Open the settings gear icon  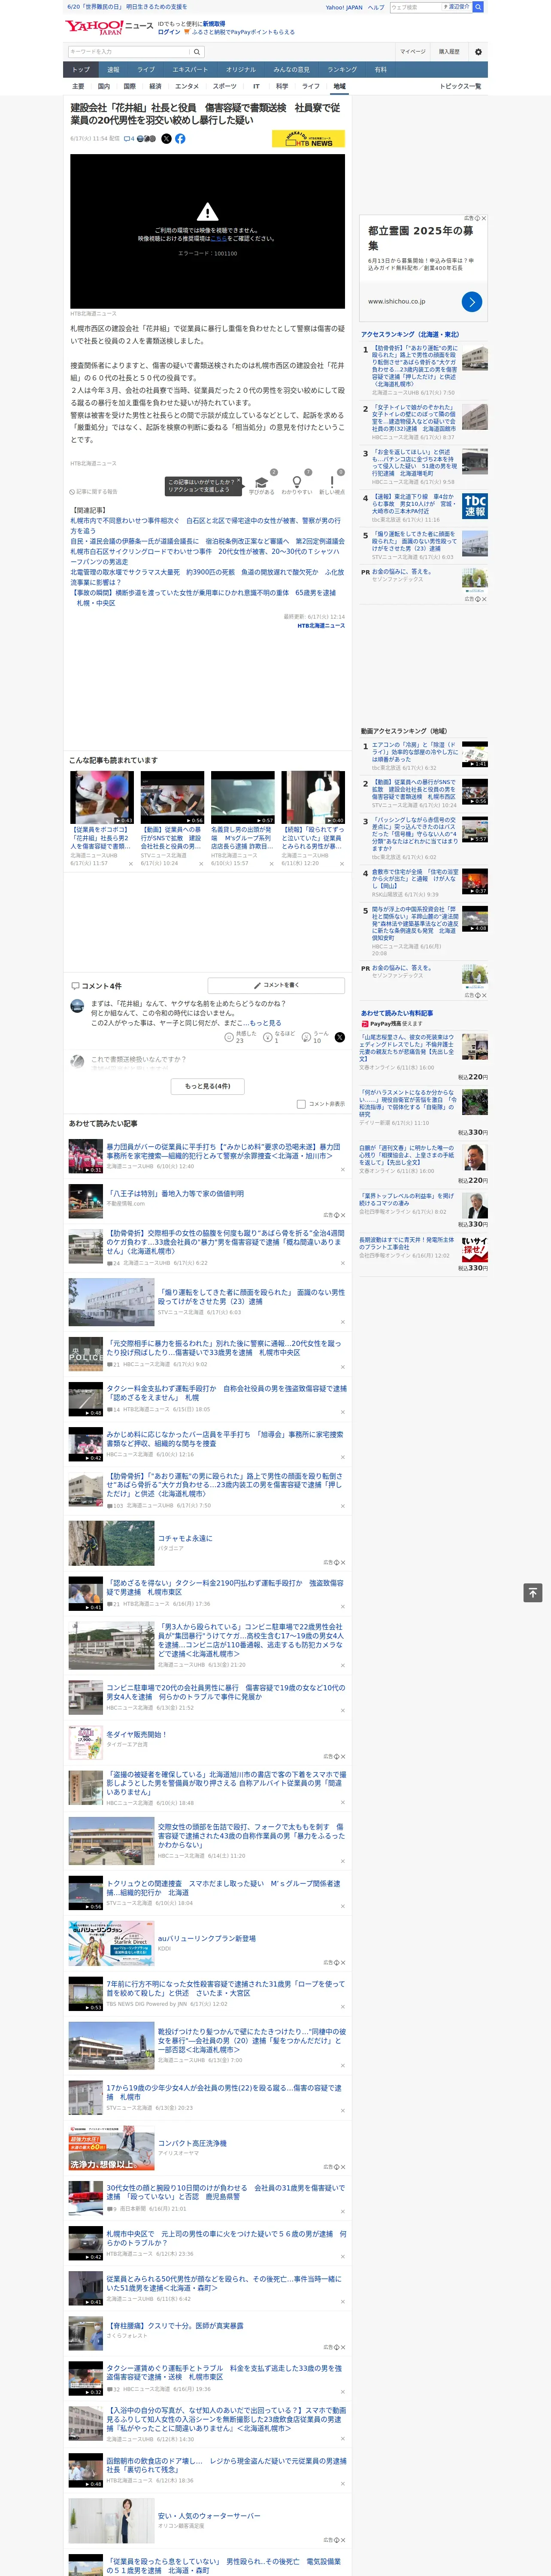(x=478, y=52)
